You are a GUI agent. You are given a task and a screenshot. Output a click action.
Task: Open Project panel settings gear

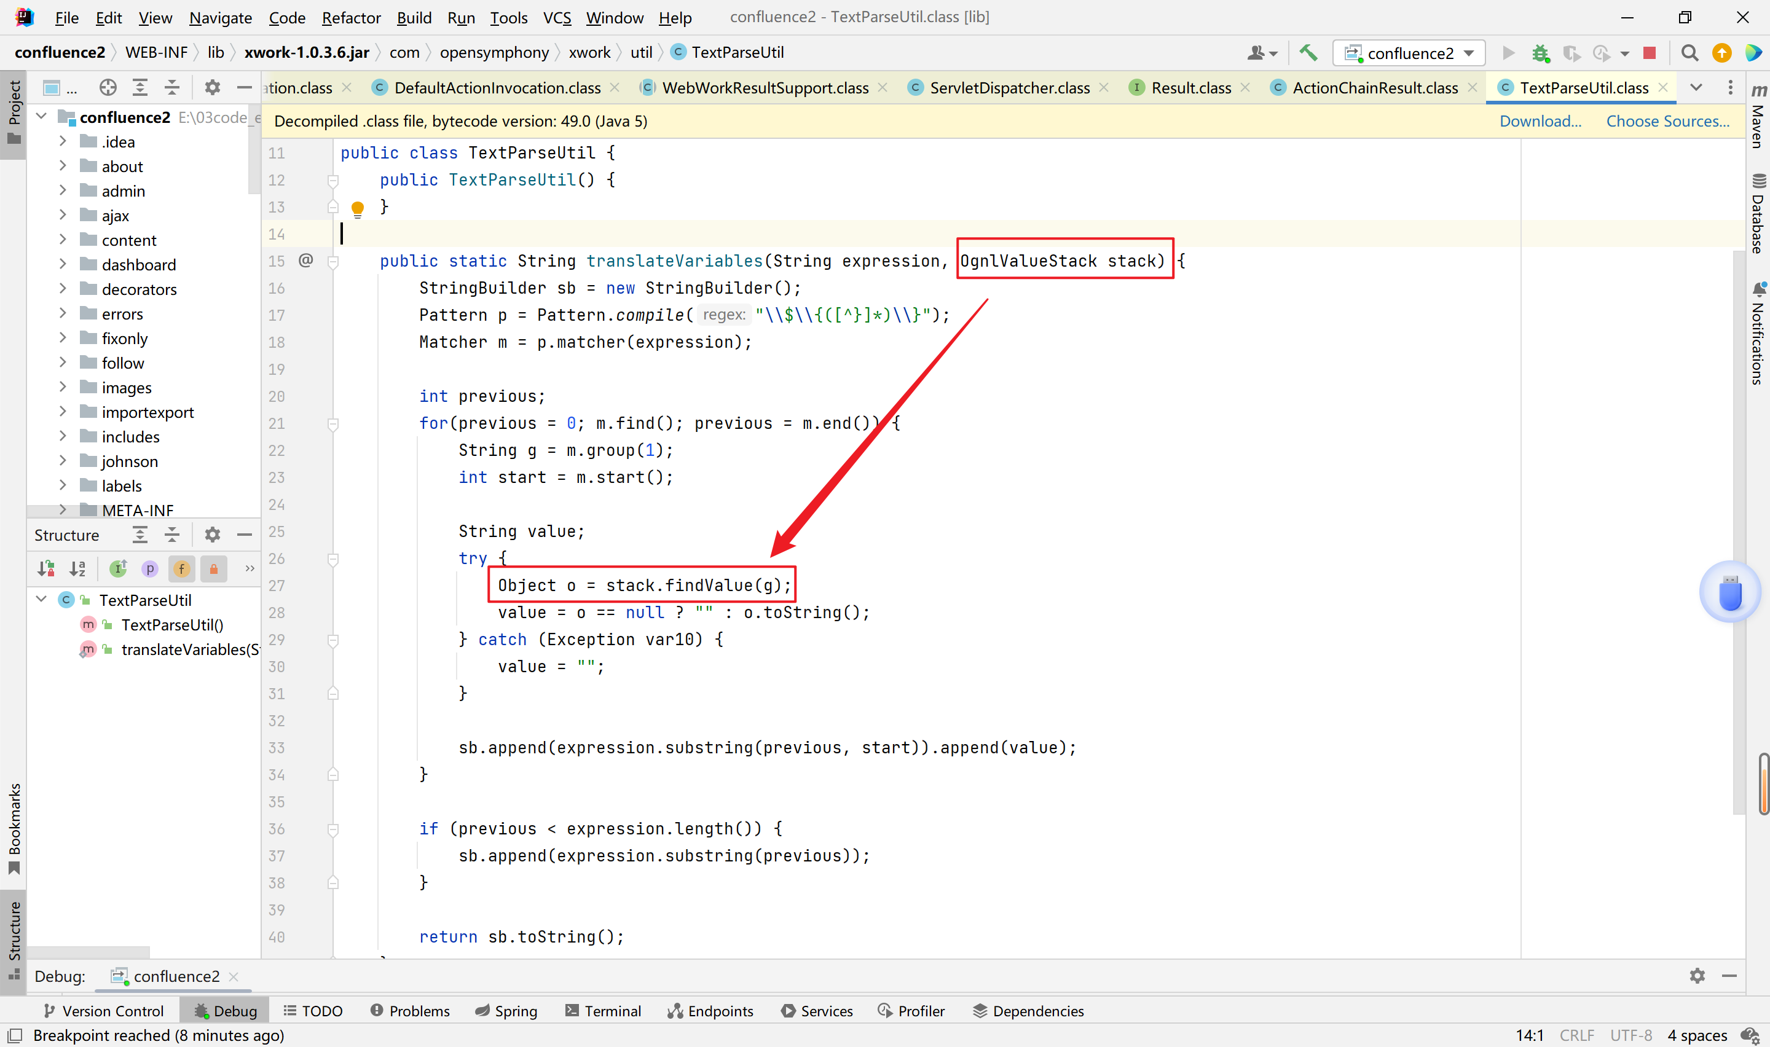tap(213, 87)
